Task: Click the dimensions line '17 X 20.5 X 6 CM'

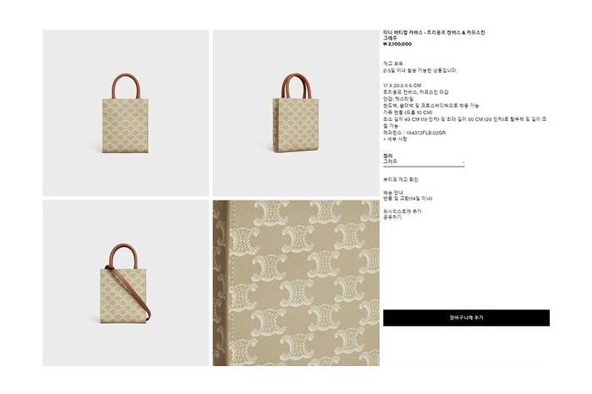Action: click(x=402, y=85)
